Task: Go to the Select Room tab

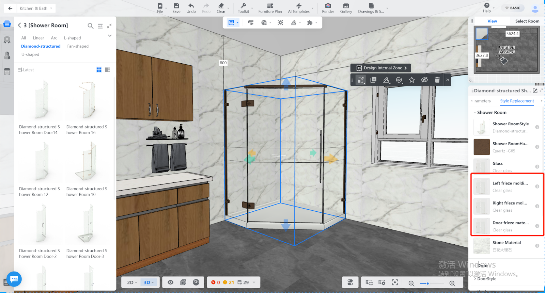Action: click(x=527, y=21)
